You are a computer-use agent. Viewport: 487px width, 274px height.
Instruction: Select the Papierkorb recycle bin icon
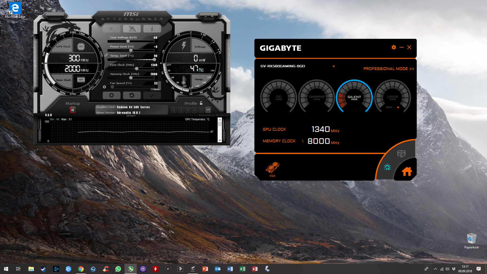coord(472,241)
